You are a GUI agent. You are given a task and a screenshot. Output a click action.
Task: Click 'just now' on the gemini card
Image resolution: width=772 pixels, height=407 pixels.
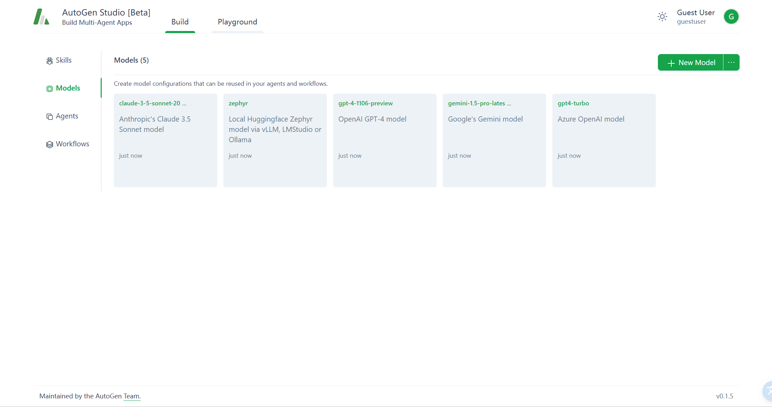pyautogui.click(x=460, y=156)
